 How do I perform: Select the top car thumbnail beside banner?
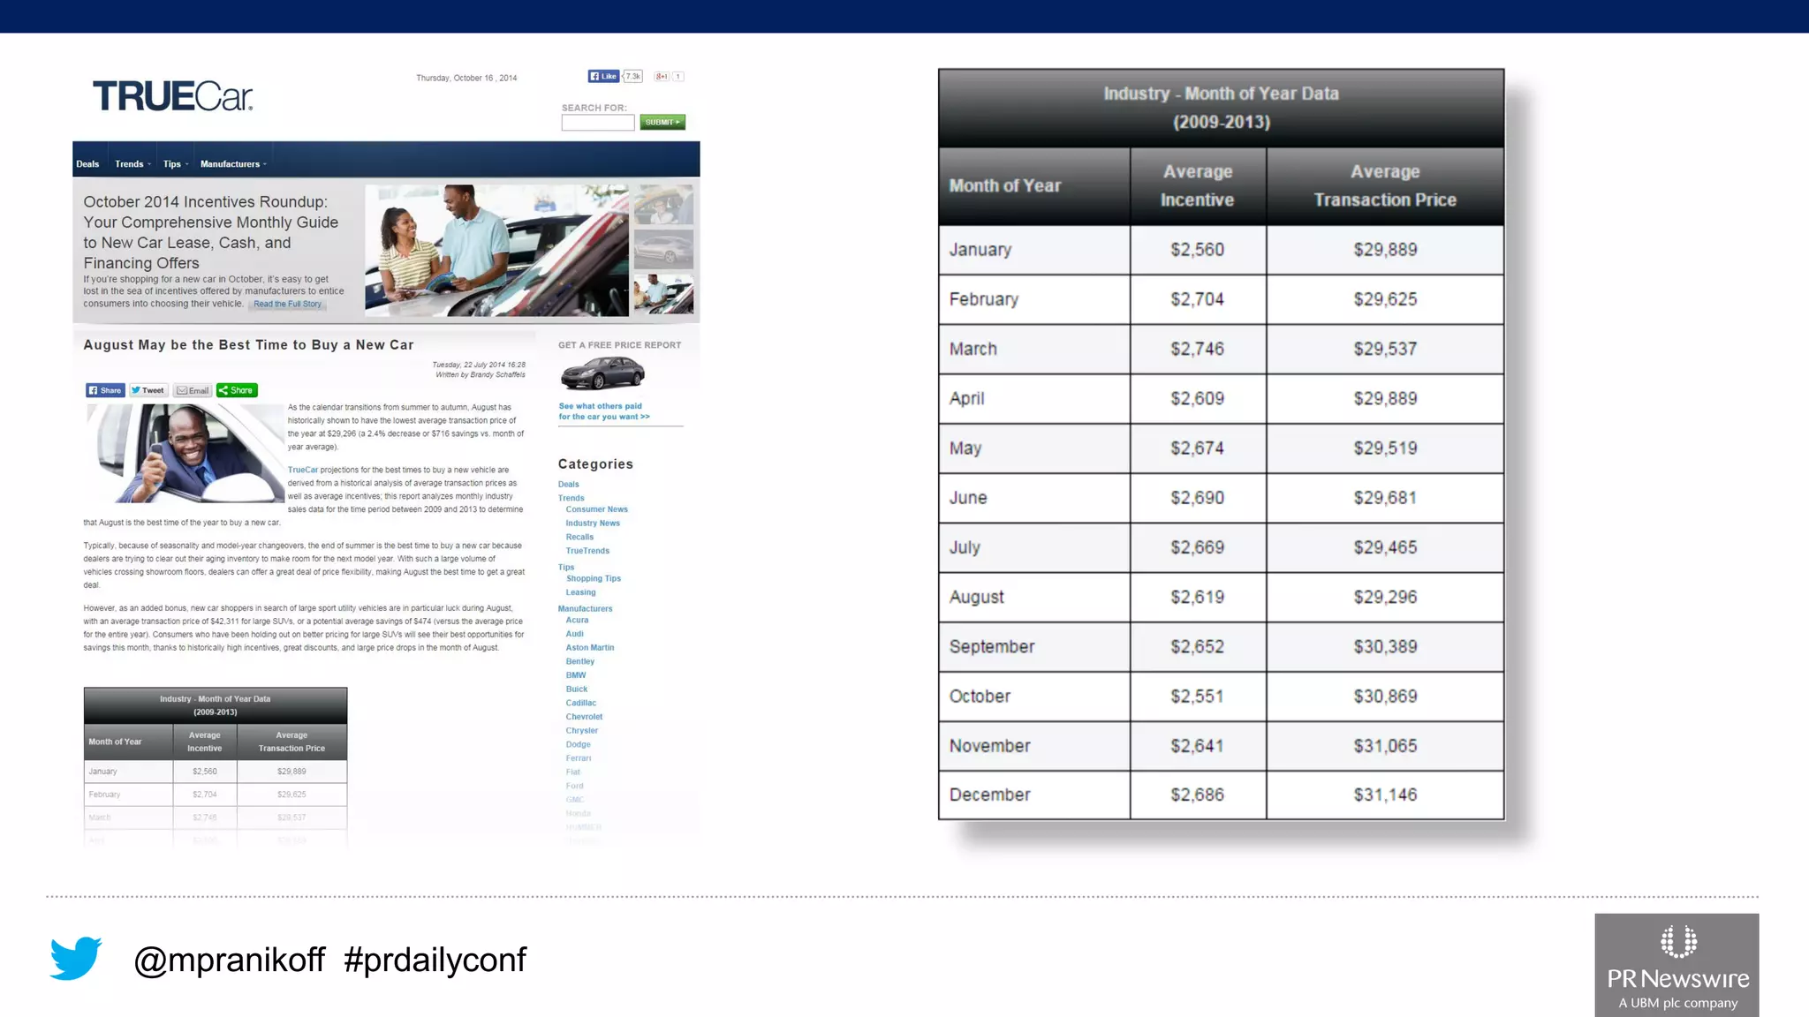click(663, 205)
